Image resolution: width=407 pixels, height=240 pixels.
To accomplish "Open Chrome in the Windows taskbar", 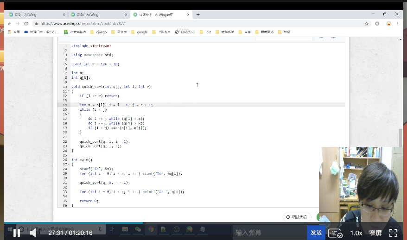I will click(151, 229).
